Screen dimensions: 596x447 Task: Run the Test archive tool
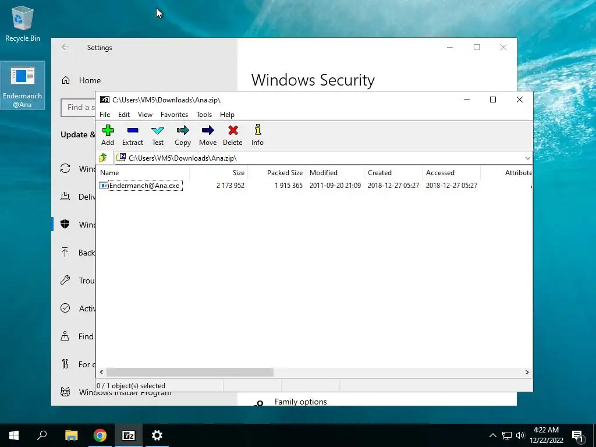158,135
